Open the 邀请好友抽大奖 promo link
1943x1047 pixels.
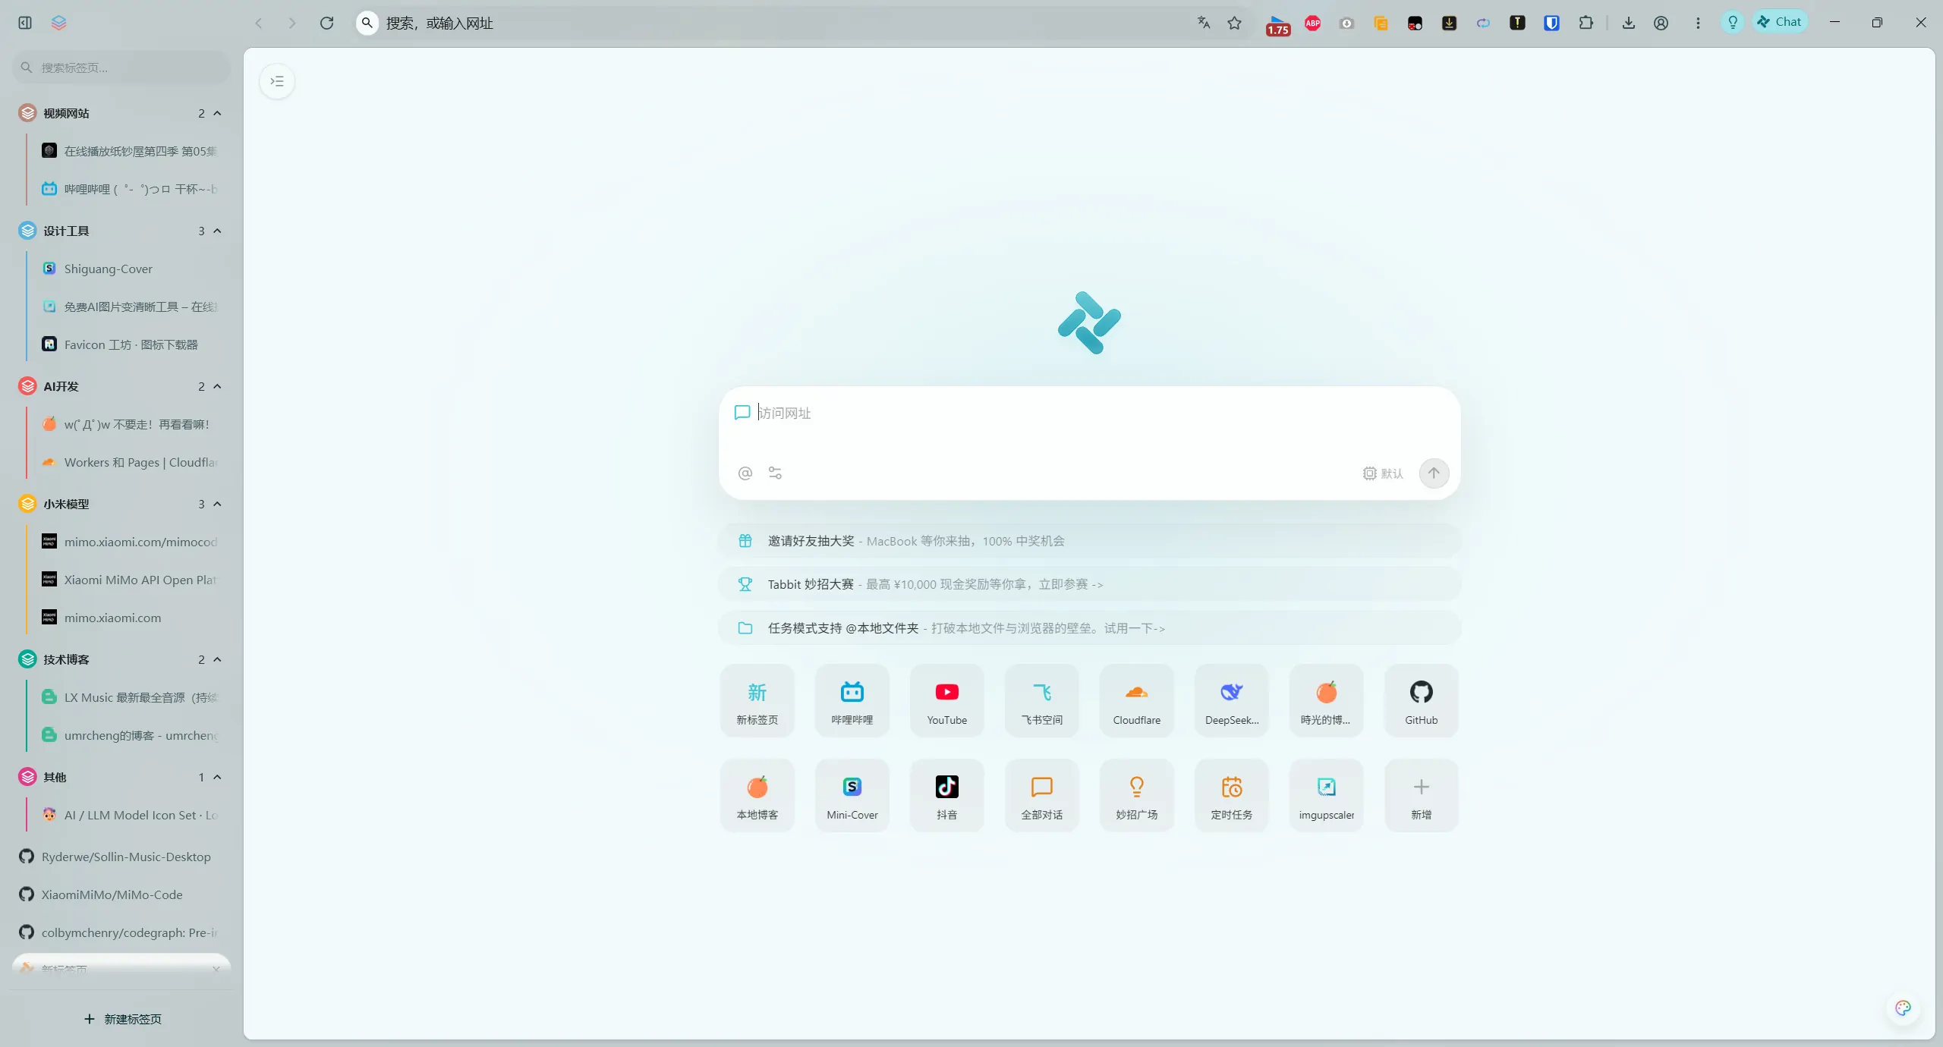(x=1089, y=541)
